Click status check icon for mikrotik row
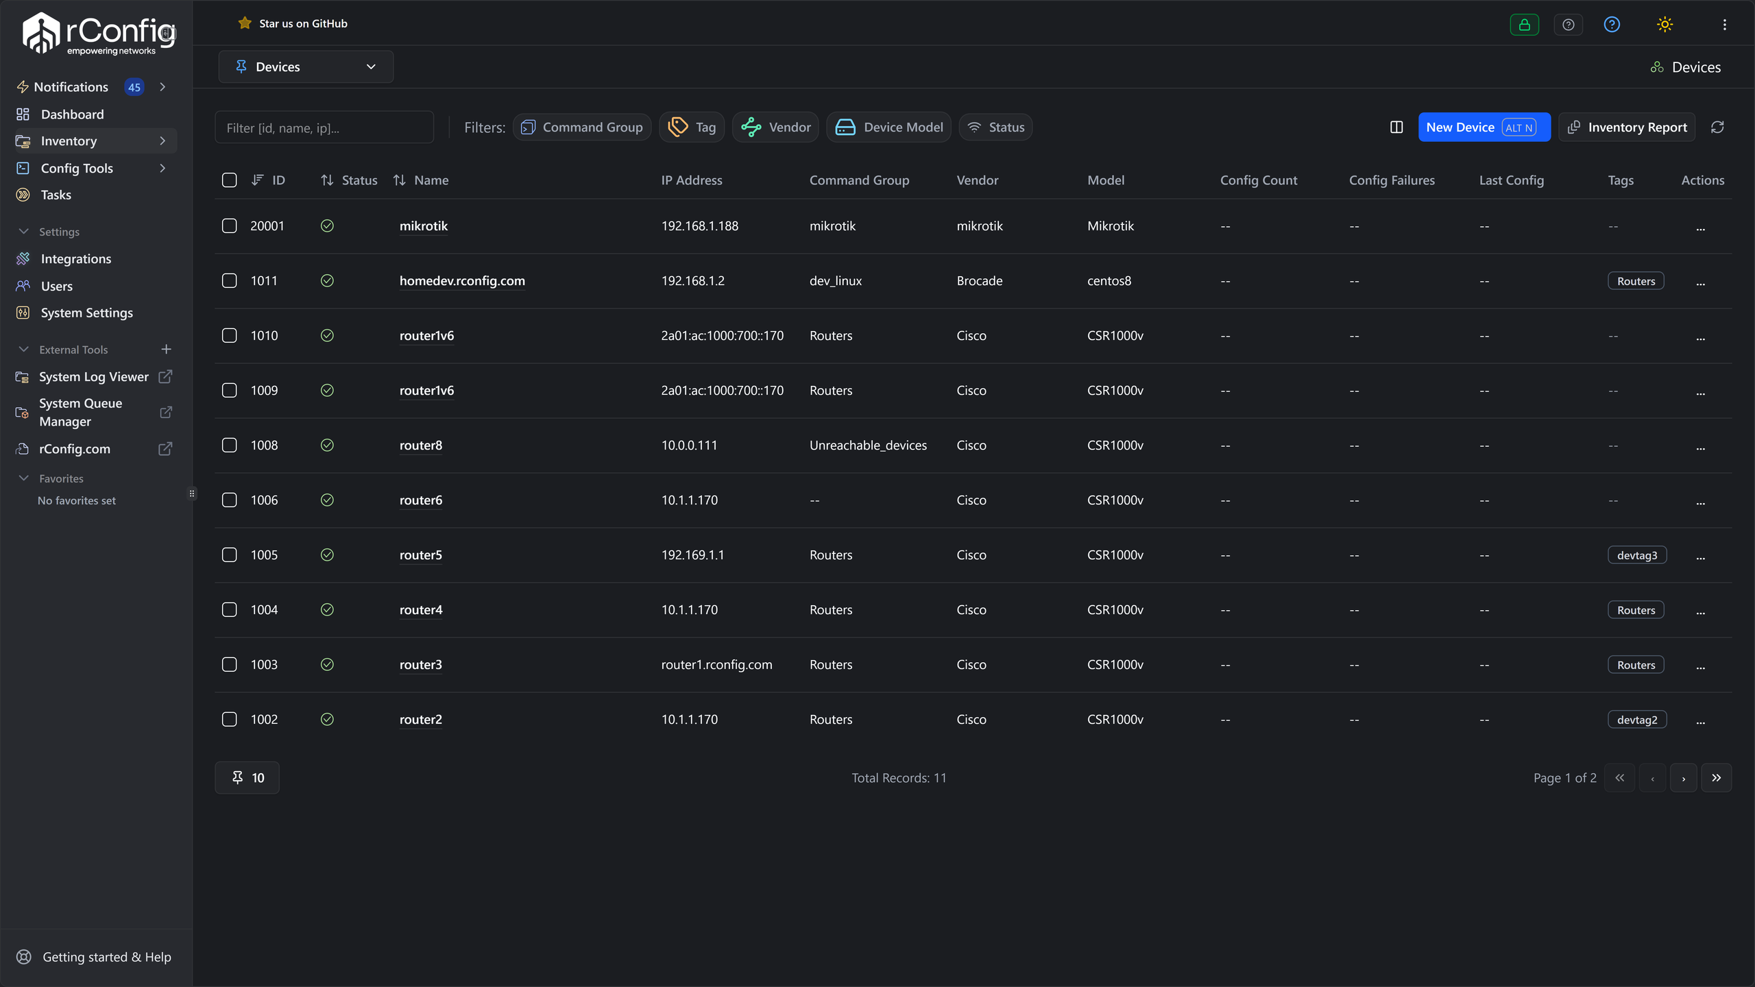The image size is (1755, 987). pos(327,226)
